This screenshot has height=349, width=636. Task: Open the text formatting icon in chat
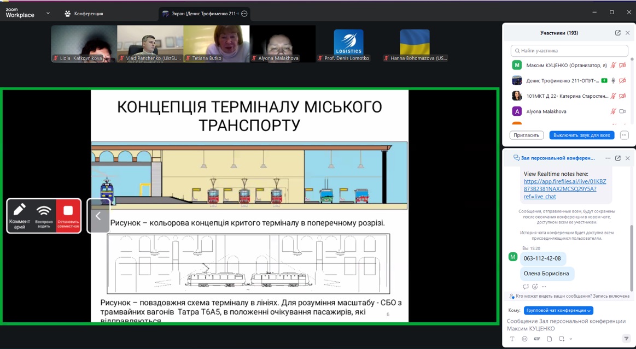(x=512, y=339)
